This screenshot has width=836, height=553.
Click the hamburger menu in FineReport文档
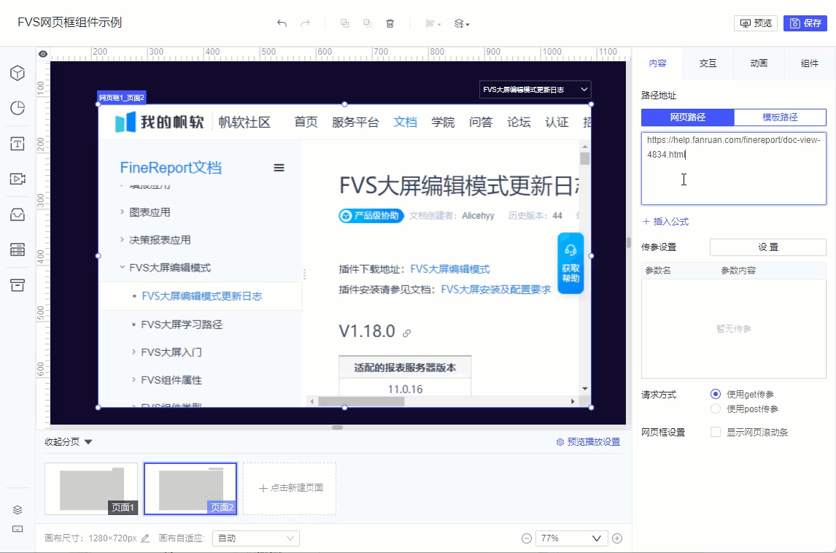(x=279, y=168)
